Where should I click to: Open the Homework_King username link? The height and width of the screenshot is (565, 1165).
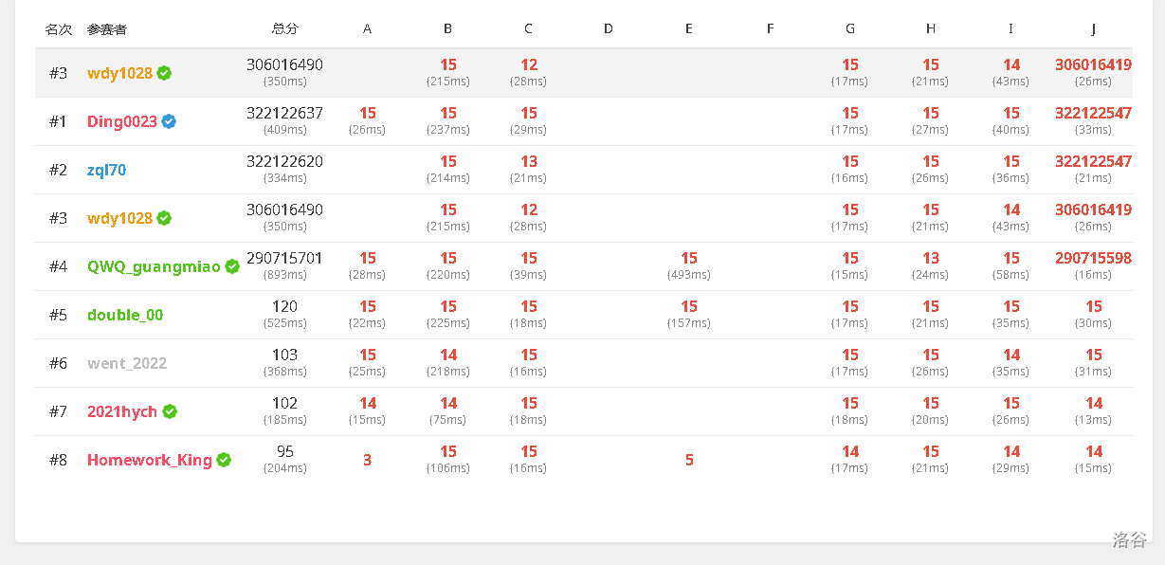point(149,460)
